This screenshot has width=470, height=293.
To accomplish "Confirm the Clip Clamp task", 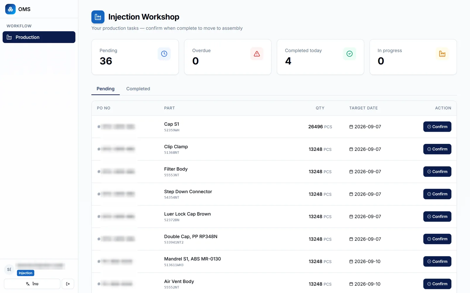I will pos(437,149).
